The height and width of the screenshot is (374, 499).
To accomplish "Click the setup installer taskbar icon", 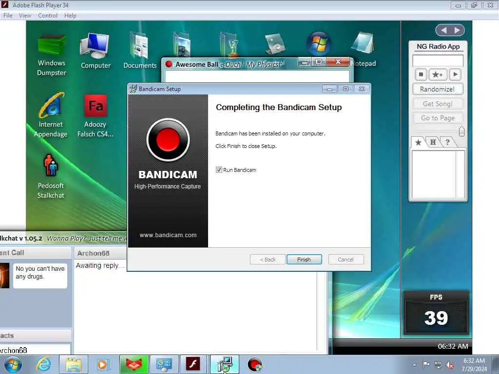I will [225, 364].
